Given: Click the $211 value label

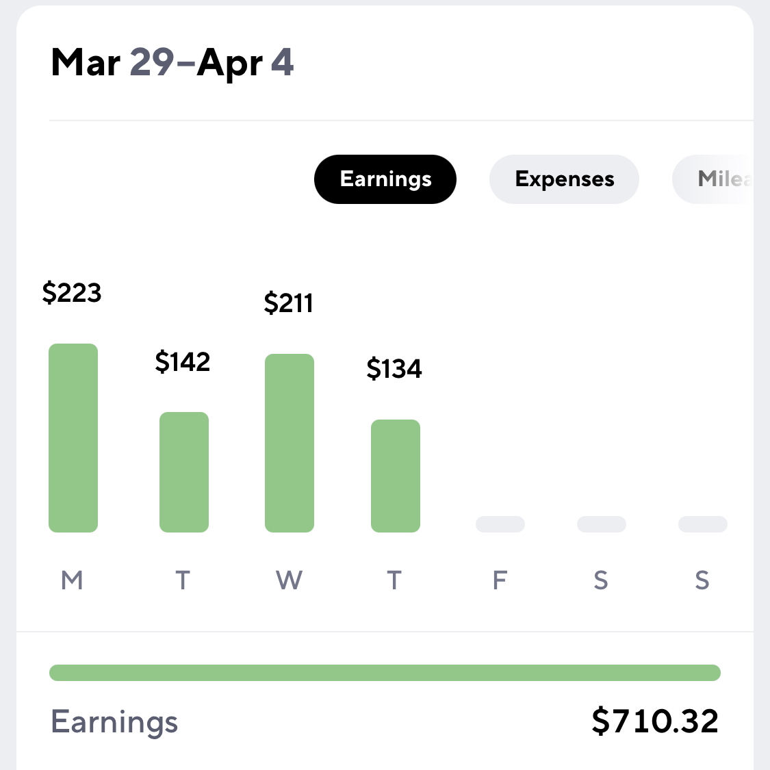Looking at the screenshot, I should [288, 303].
